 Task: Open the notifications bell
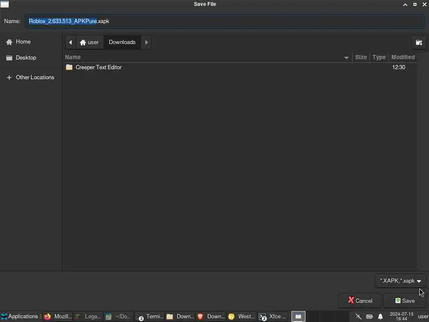[x=380, y=317]
